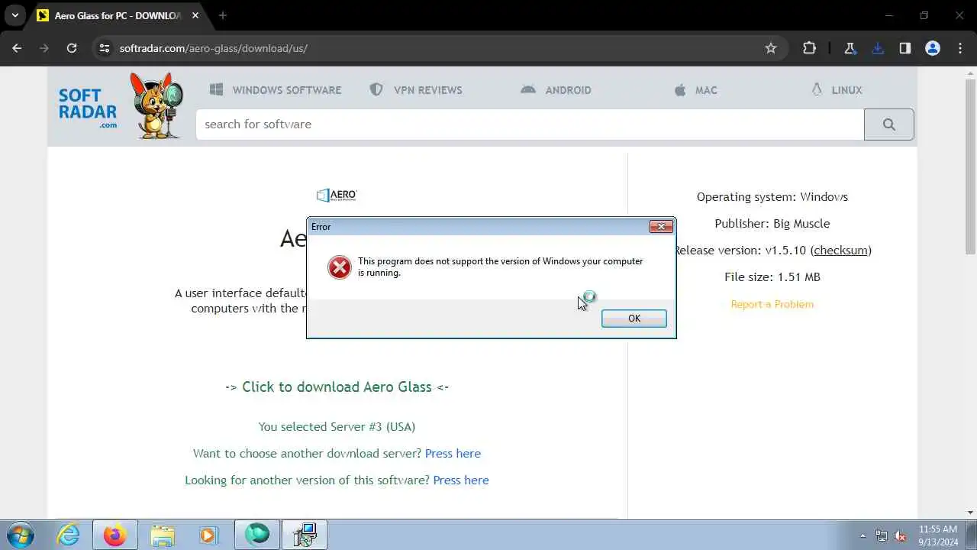The height and width of the screenshot is (550, 977).
Task: Select the Aero Glass for PC tab
Action: (x=118, y=15)
